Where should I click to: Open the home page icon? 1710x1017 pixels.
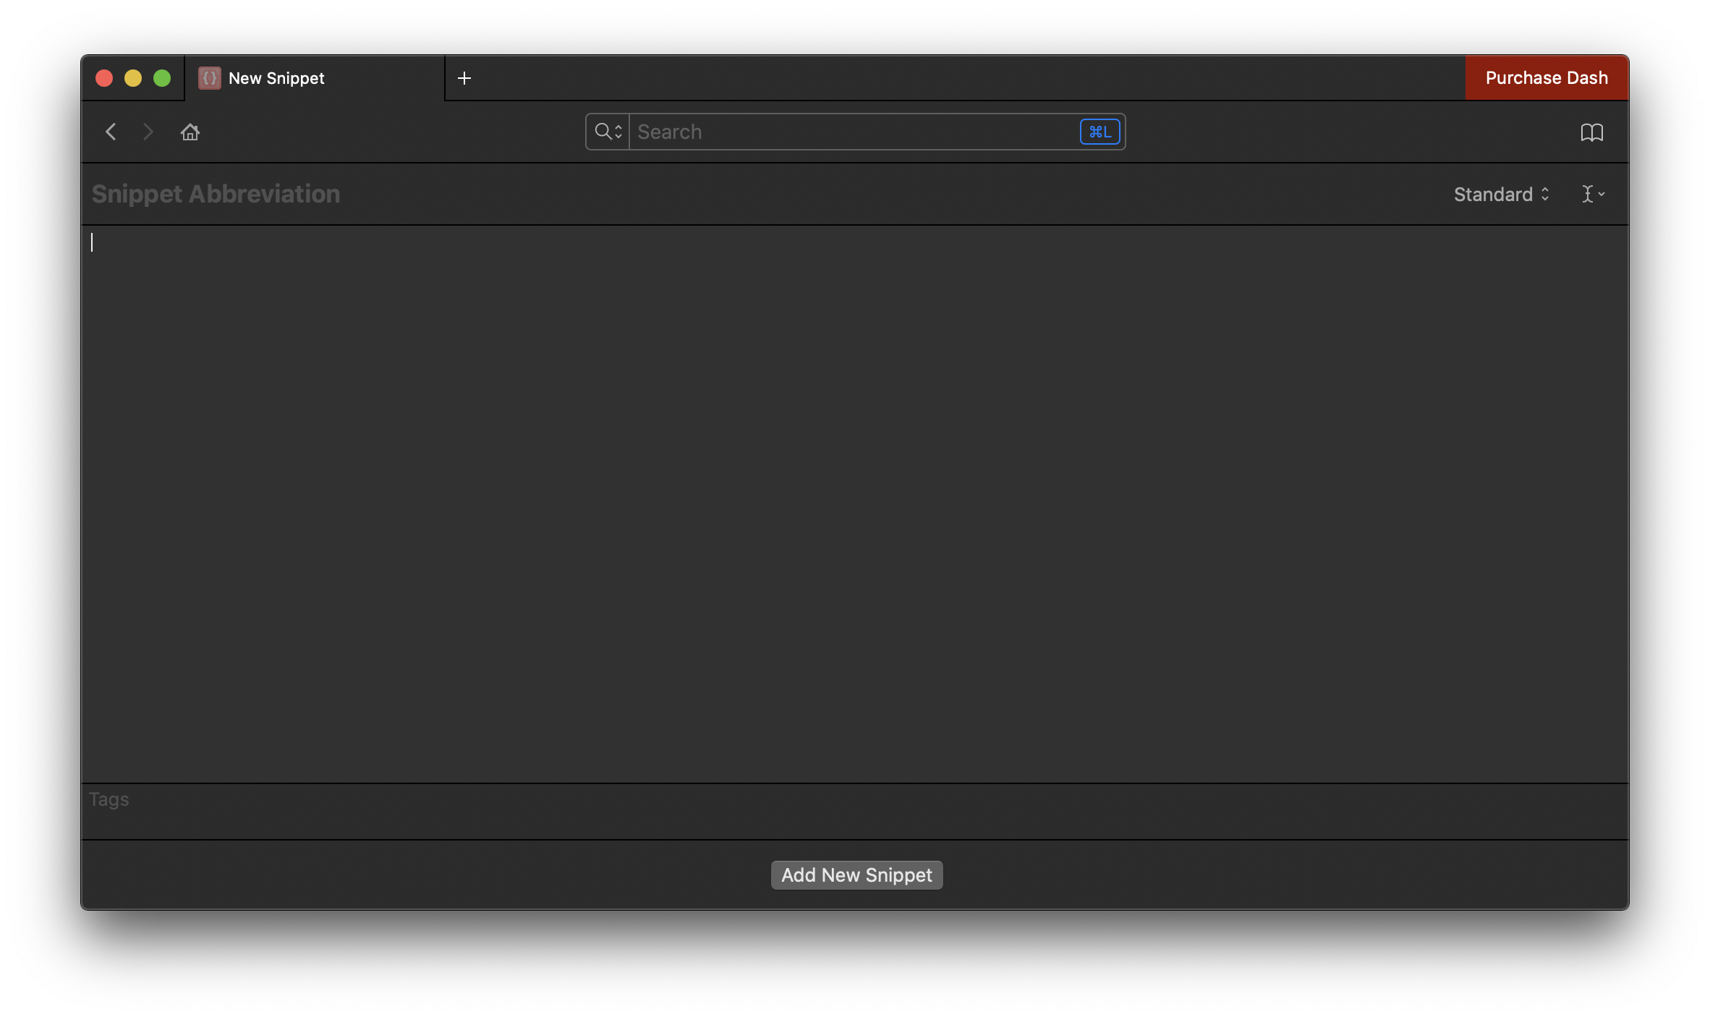[190, 132]
